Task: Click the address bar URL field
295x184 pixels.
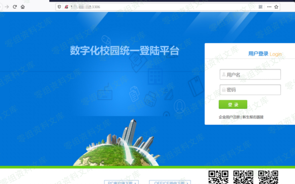Action: (x=160, y=7)
